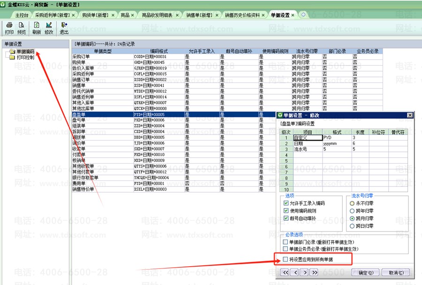Select 跨年归零 radio button

pos(352,211)
